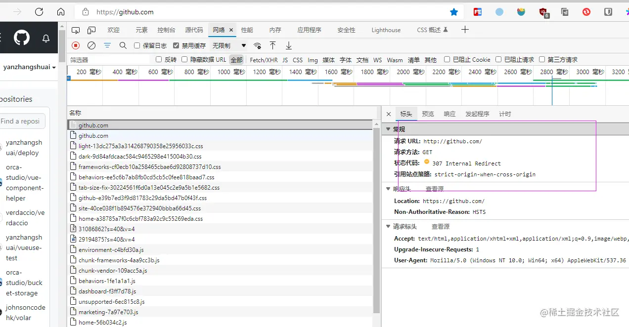
Task: Open the 性能 tab
Action: 247,30
